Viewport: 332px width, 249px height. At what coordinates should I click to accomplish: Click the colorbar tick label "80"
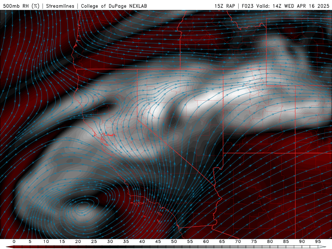270,242
